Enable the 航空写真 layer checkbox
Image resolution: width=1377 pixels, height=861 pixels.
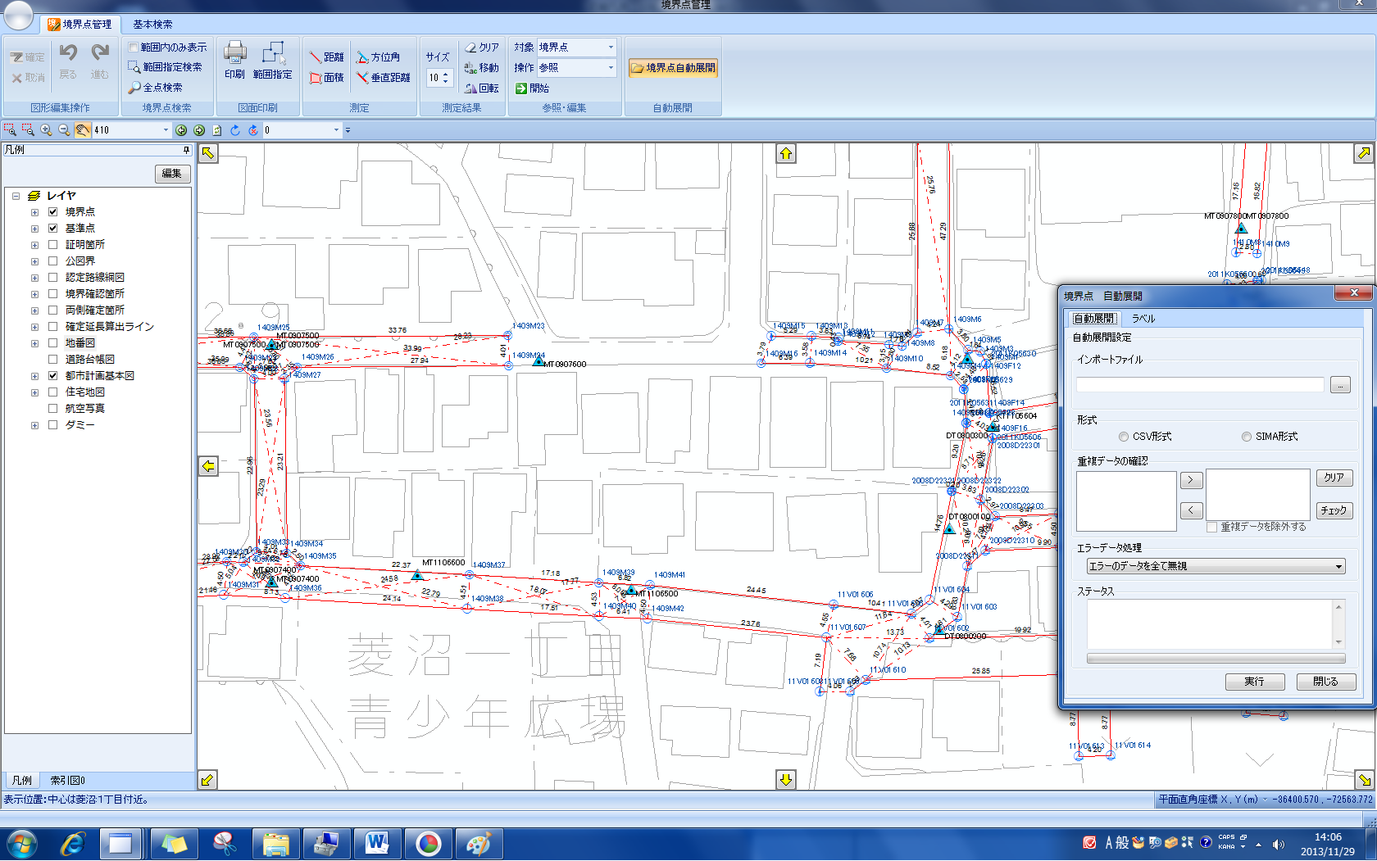pos(53,409)
